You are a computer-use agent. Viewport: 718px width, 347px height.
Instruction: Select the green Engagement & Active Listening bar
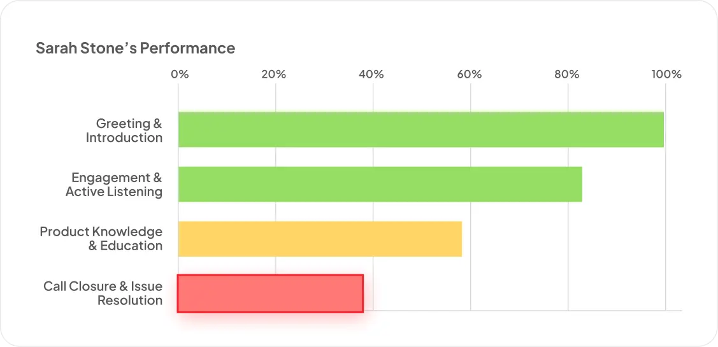tap(380, 184)
